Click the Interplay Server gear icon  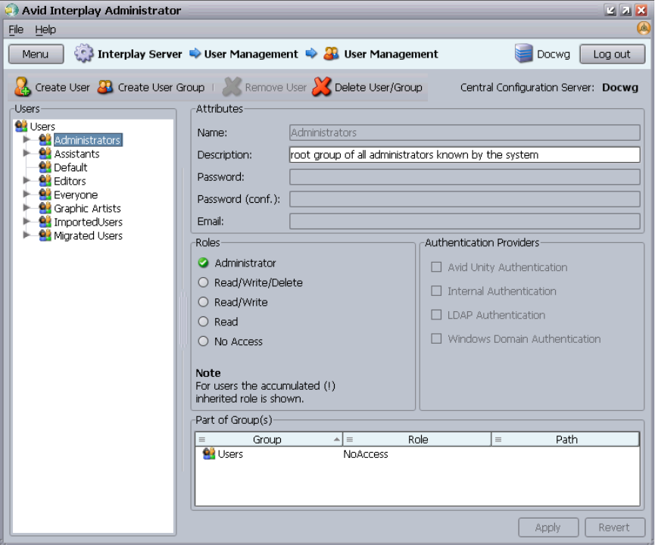coord(84,54)
